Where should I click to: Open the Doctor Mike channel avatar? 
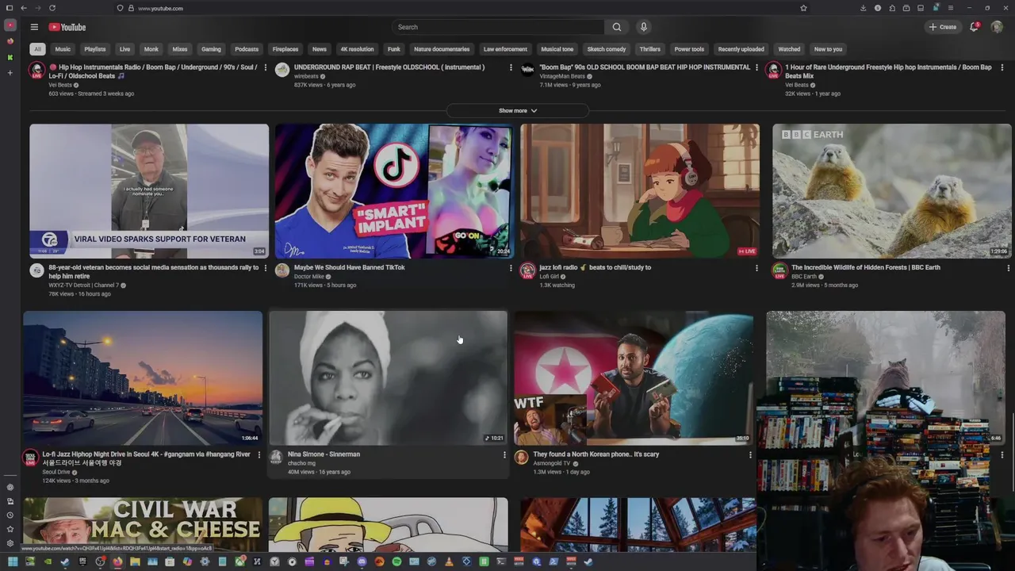[x=282, y=270]
